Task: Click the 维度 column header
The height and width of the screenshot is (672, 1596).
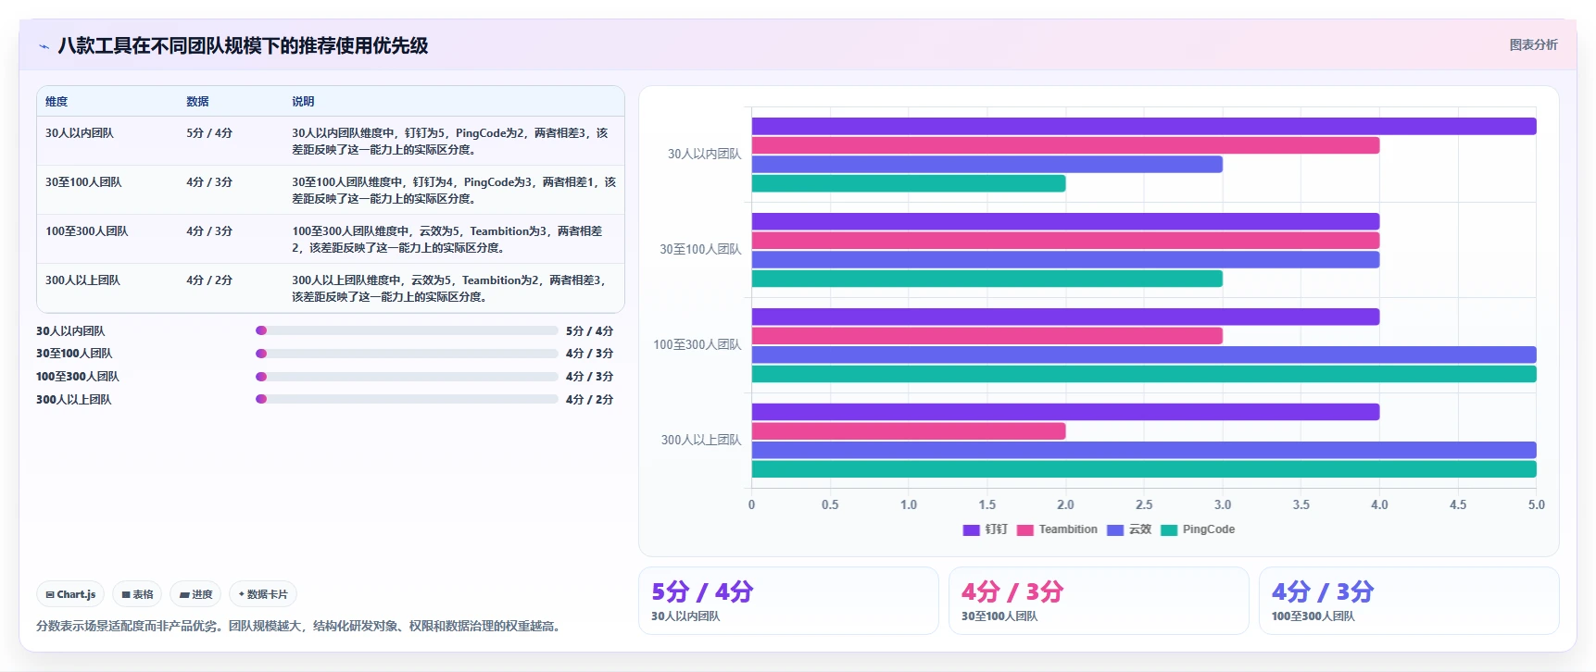Action: (57, 102)
